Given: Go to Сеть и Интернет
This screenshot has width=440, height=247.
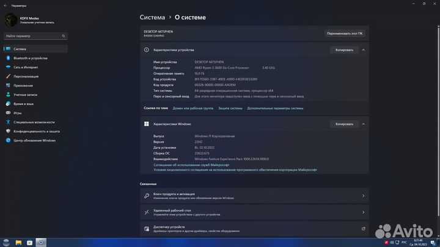Looking at the screenshot, I should pyautogui.click(x=35, y=67).
